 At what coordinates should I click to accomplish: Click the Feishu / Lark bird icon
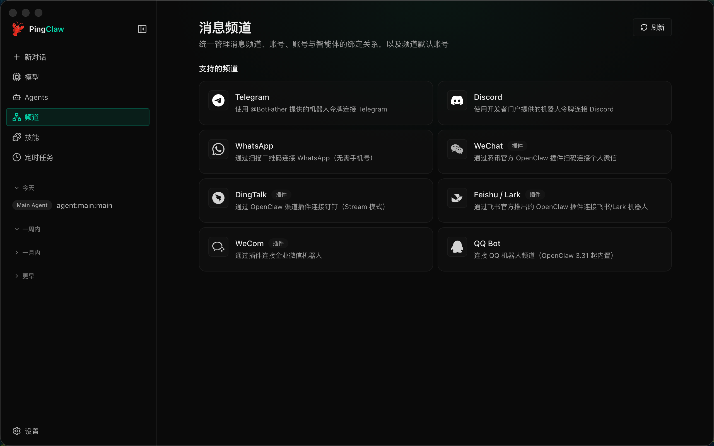pos(457,198)
